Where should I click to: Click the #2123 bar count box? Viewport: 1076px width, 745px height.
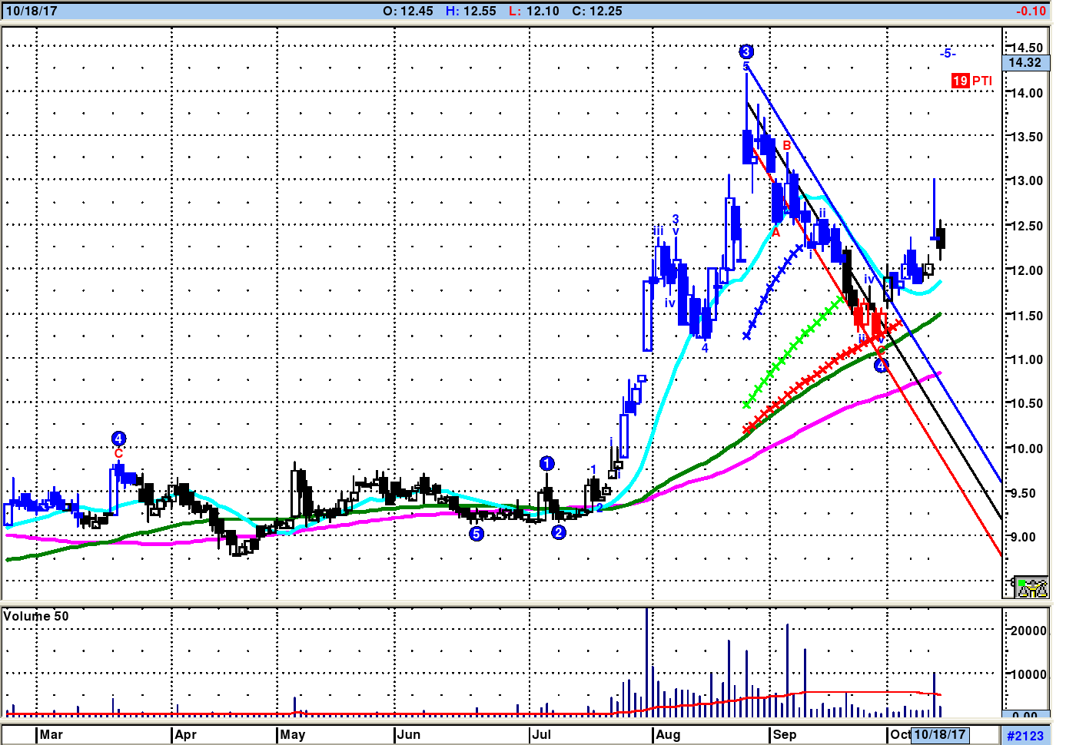click(x=1025, y=736)
